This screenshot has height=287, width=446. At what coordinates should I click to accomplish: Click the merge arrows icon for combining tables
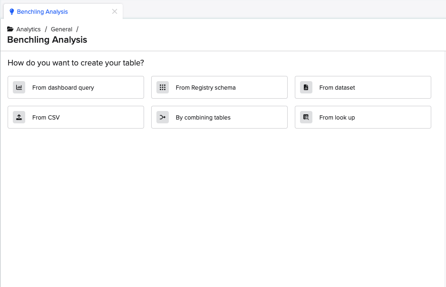coord(163,117)
